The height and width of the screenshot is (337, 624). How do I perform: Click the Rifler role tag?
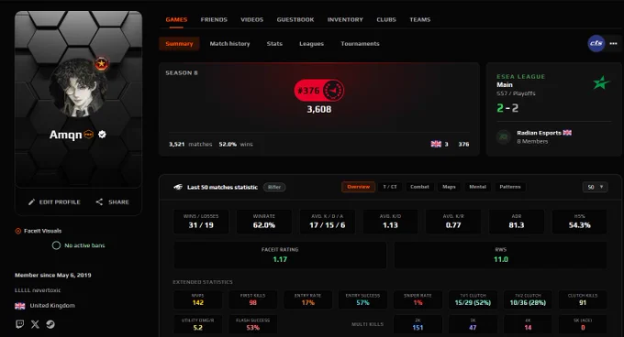pyautogui.click(x=274, y=187)
